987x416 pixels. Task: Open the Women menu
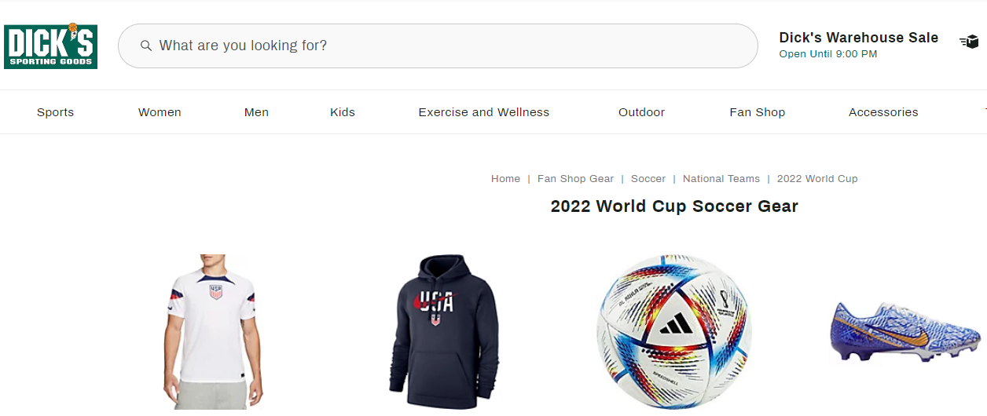pos(160,112)
